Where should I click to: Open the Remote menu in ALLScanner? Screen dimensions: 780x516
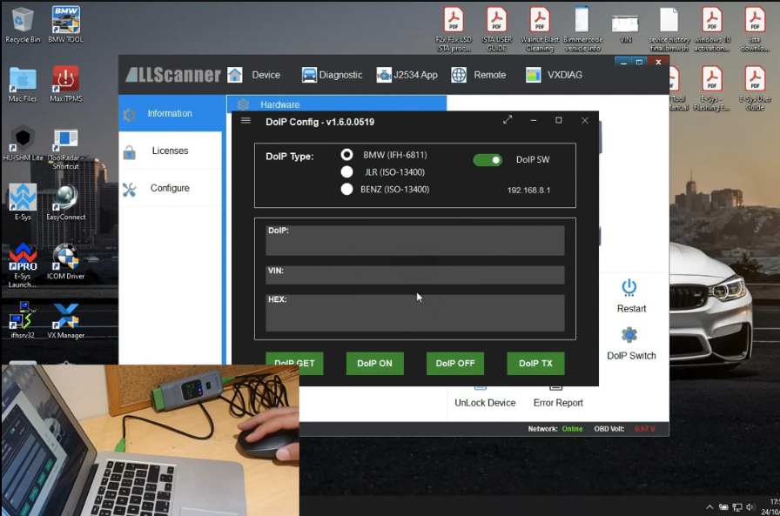[479, 75]
